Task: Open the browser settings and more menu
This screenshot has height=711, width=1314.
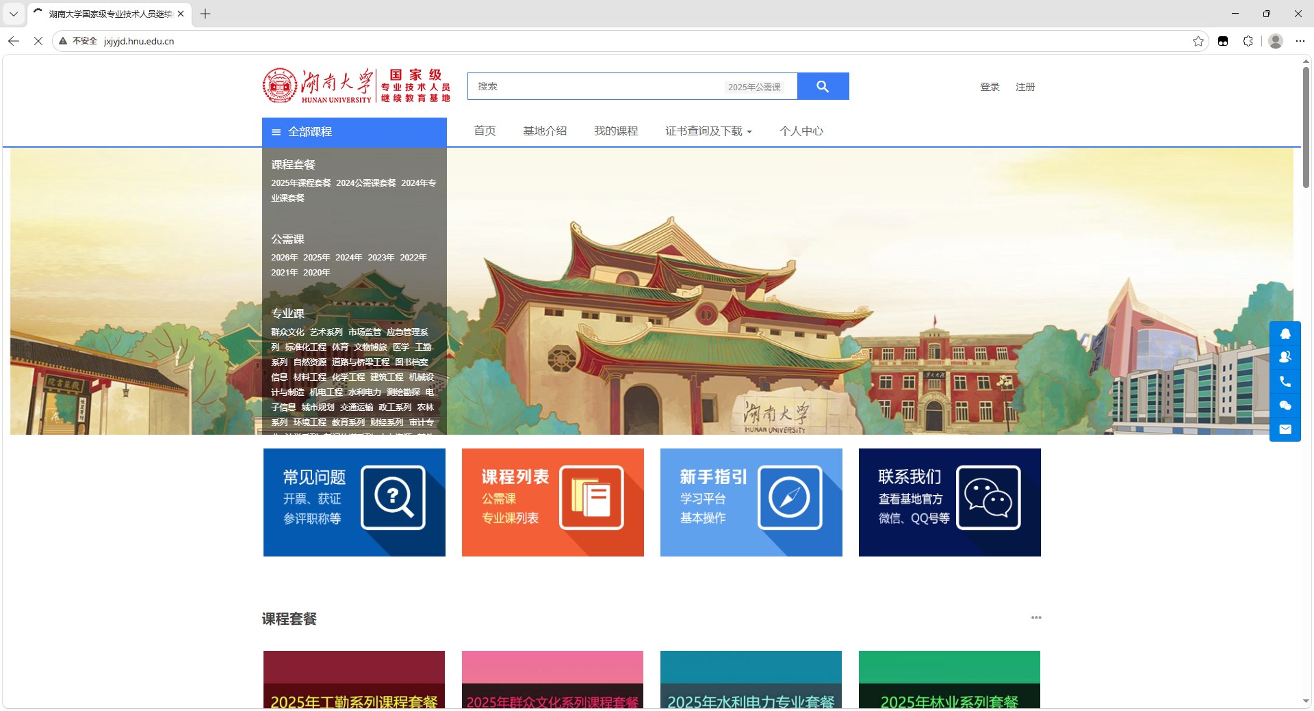Action: 1300,41
